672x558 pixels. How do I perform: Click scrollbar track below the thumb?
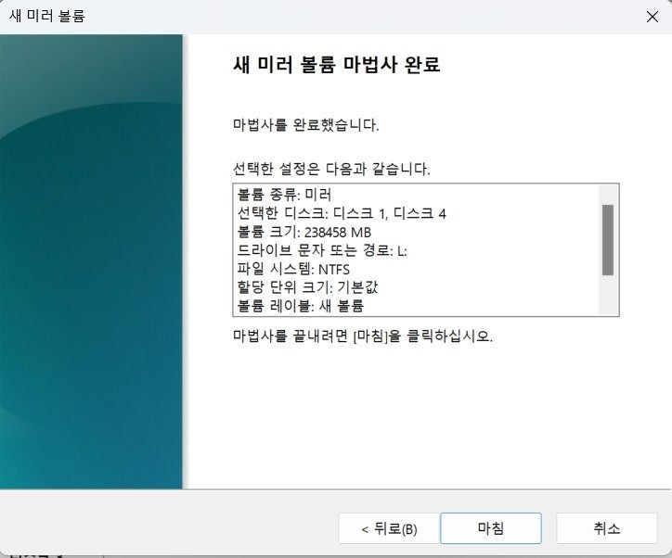608,295
